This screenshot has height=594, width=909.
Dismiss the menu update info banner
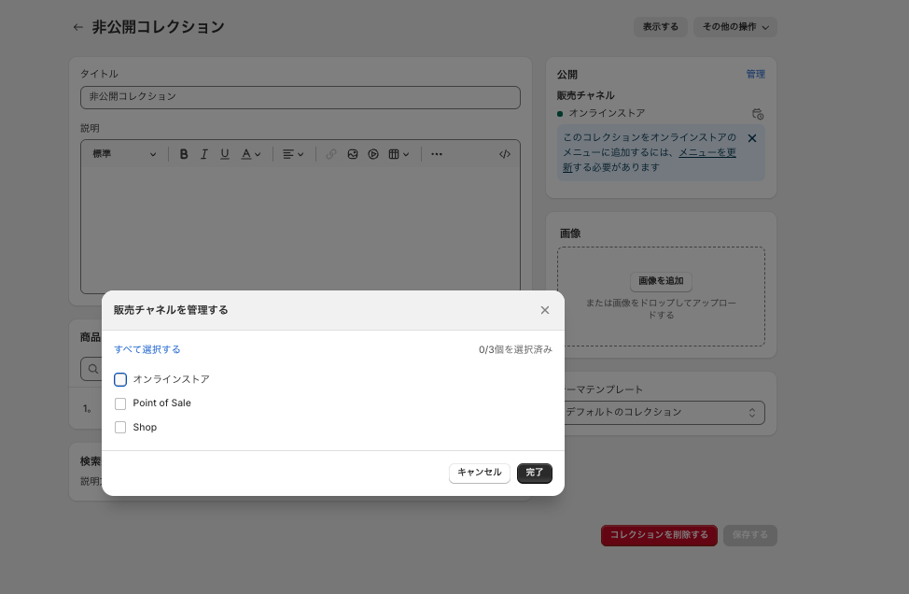click(x=752, y=138)
